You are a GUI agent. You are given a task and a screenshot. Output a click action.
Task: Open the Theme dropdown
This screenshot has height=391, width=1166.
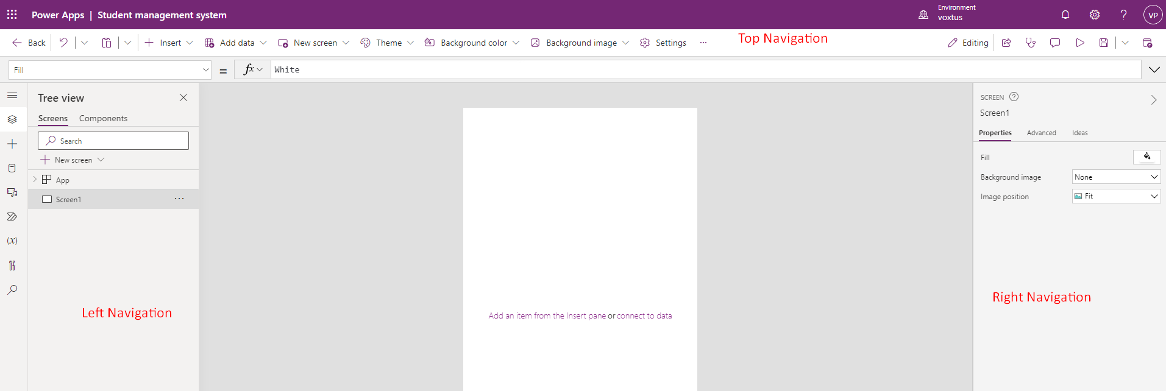387,43
